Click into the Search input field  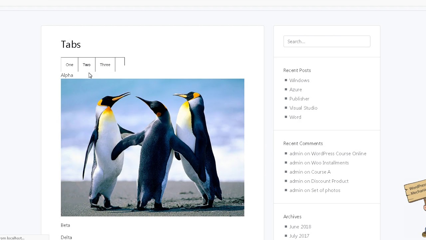click(327, 41)
